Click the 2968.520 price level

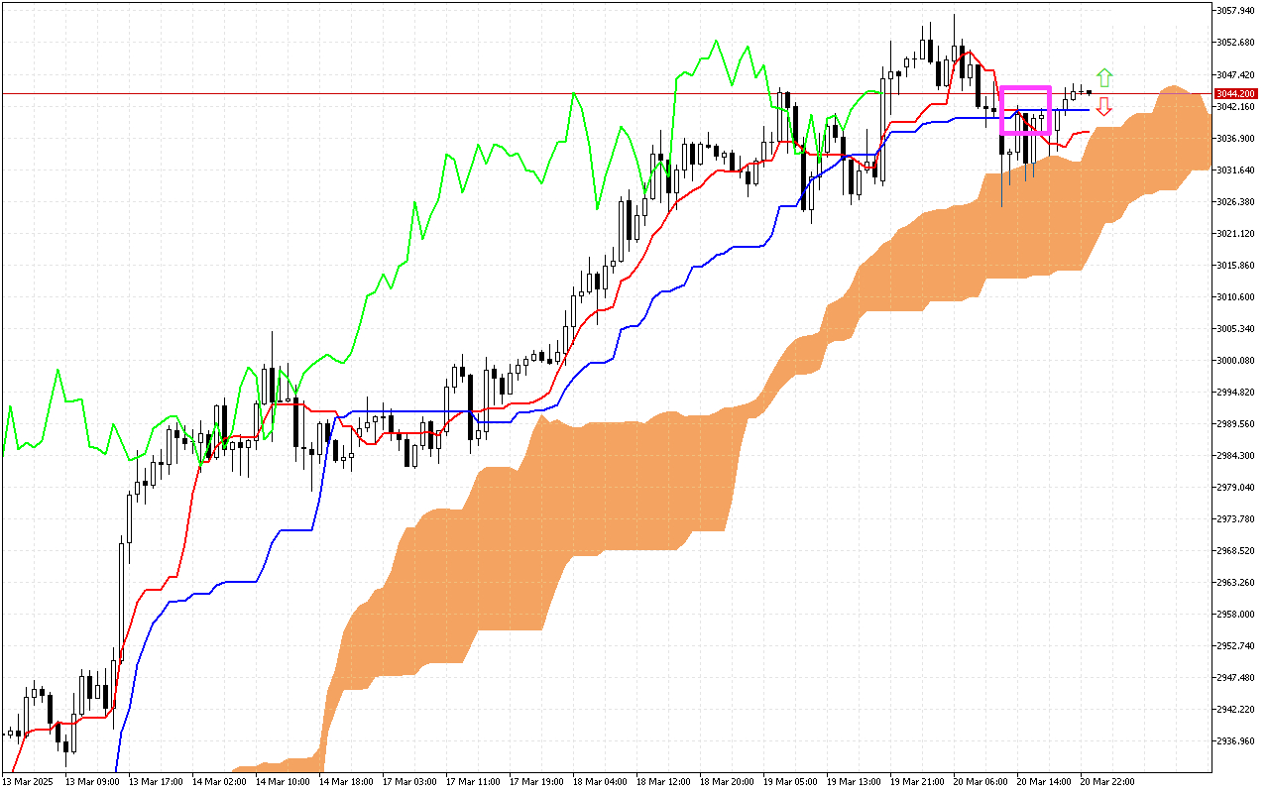1236,550
